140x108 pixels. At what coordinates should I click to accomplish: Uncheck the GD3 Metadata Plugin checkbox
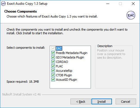point(53,57)
